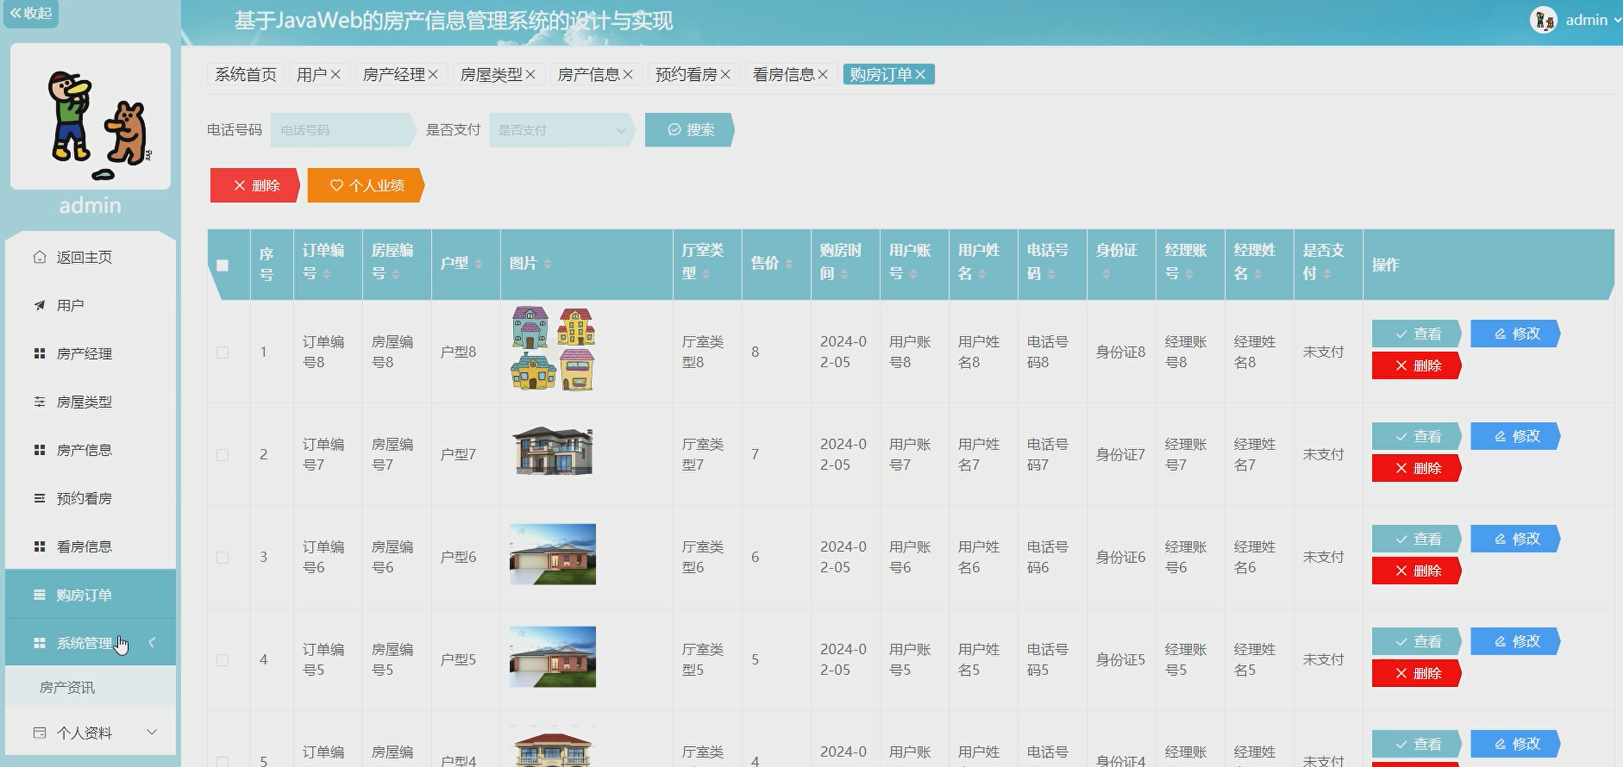
Task: Open the colorful houses thumbnail in row 1
Action: click(x=553, y=349)
